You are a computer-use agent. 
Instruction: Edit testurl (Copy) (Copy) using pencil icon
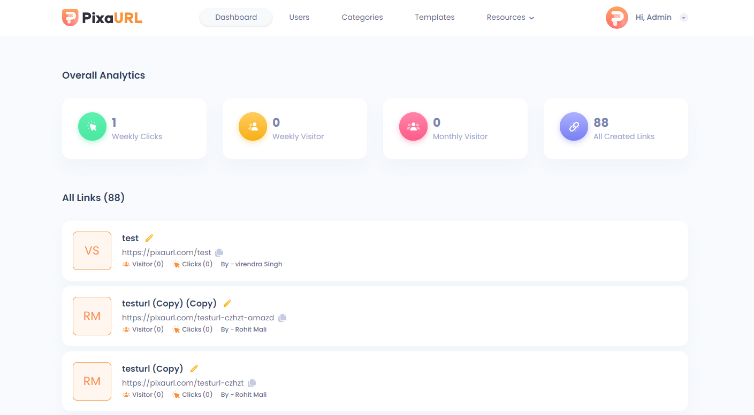tap(227, 303)
